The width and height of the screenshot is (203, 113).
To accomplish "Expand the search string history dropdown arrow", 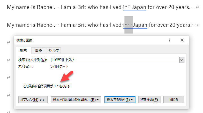I will [182, 60].
